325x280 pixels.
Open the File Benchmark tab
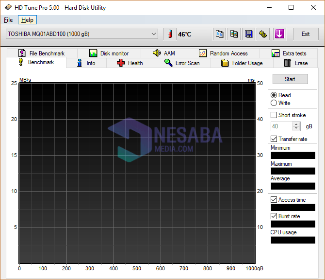42,53
